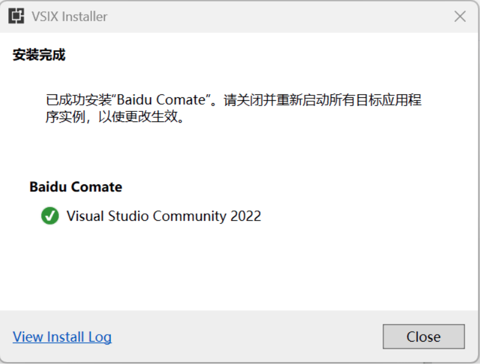480x364 pixels.
Task: Click the 安装完成 heading
Action: click(39, 55)
